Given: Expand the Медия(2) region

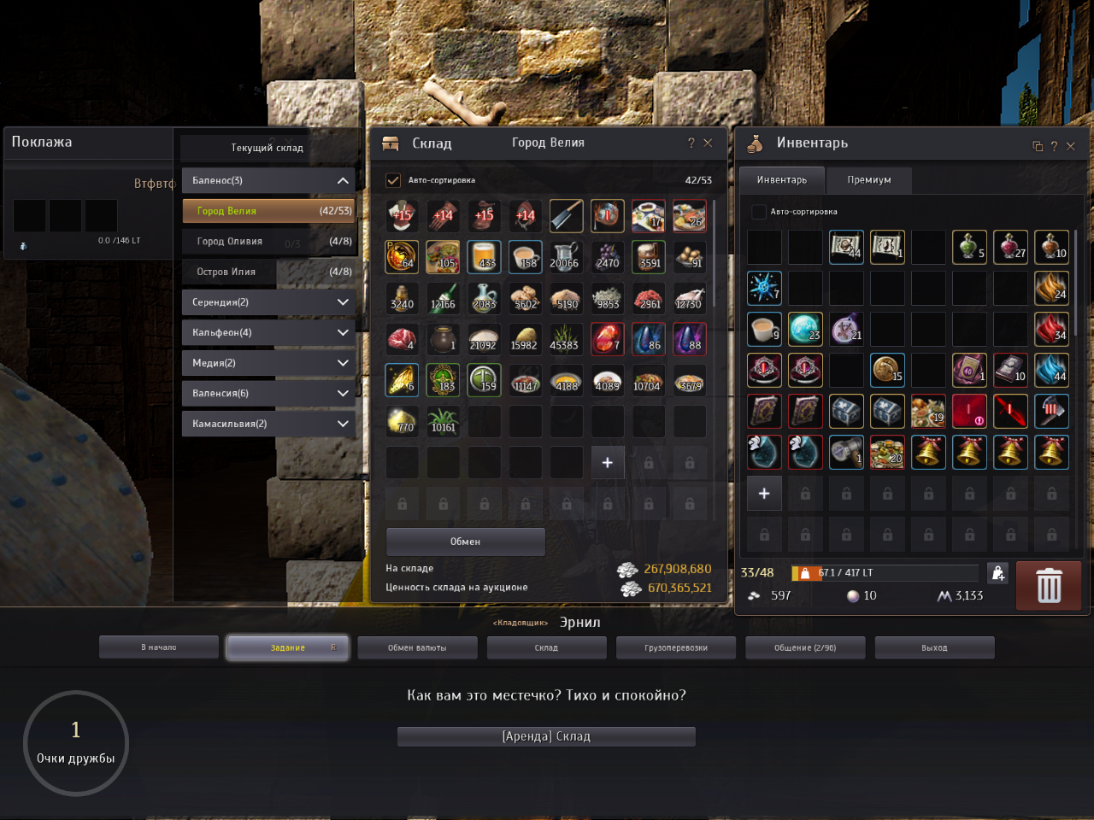Looking at the screenshot, I should tap(268, 363).
